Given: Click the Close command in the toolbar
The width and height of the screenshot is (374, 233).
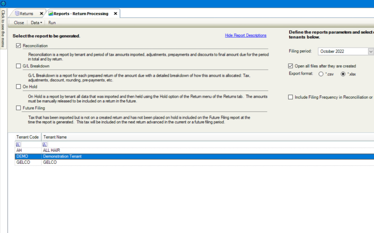Looking at the screenshot, I should click(x=19, y=23).
